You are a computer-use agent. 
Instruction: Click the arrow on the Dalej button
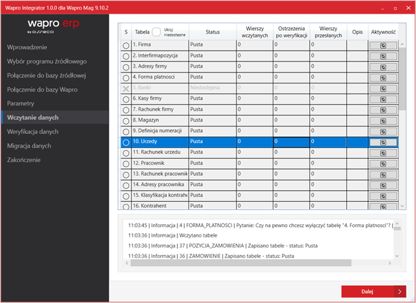coord(400,291)
